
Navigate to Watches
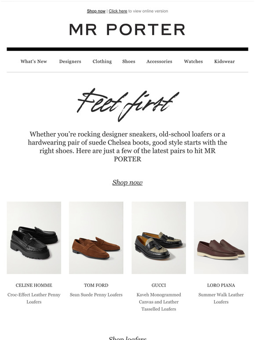[x=193, y=61]
